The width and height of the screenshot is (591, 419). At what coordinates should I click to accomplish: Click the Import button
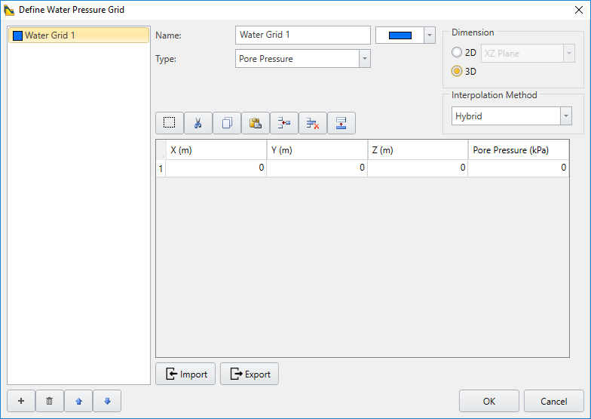[185, 374]
